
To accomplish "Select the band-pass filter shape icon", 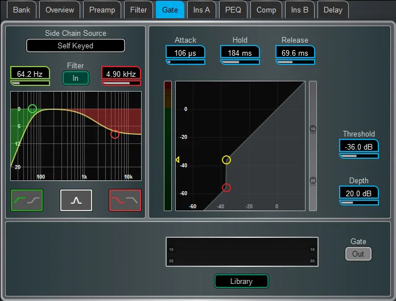I will click(76, 200).
